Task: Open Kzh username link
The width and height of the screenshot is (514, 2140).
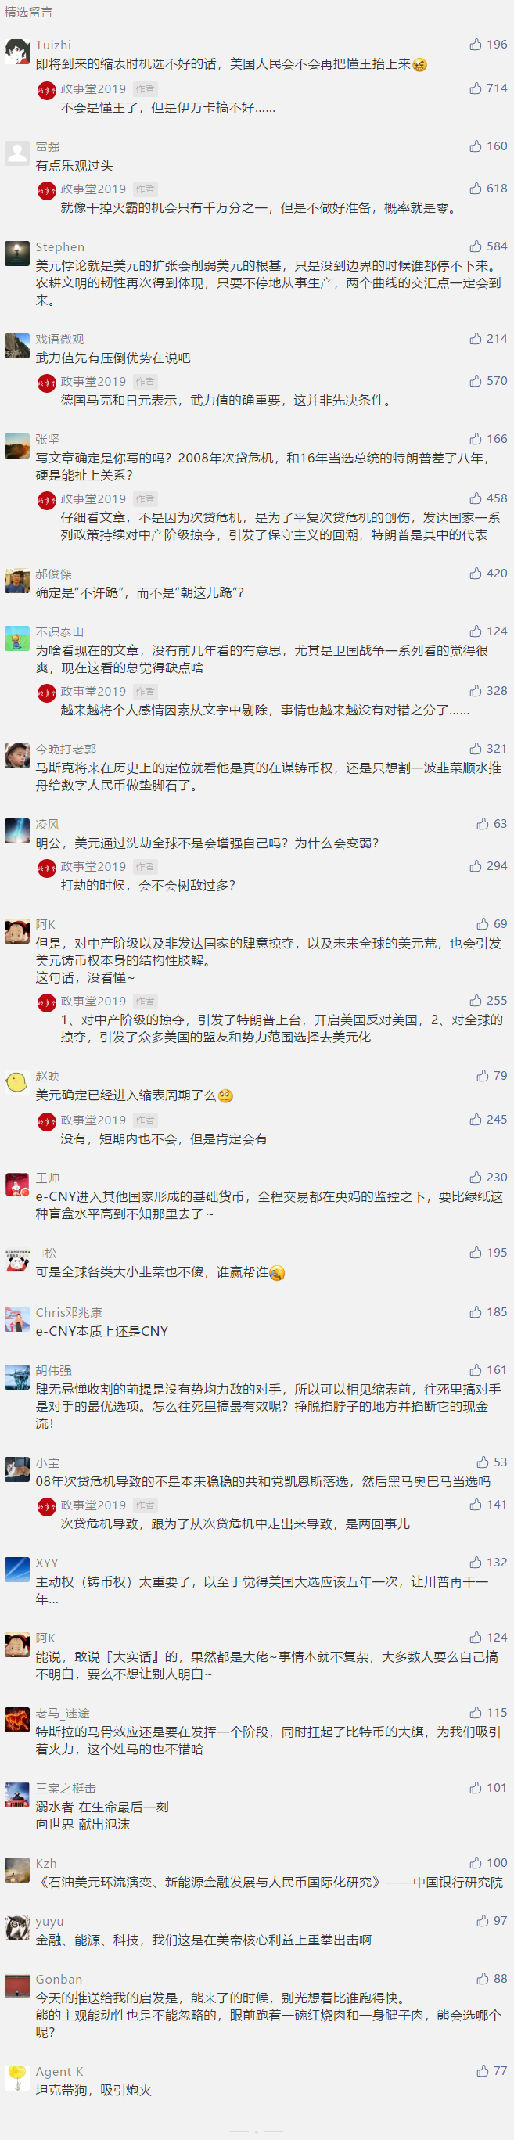Action: pyautogui.click(x=46, y=1863)
